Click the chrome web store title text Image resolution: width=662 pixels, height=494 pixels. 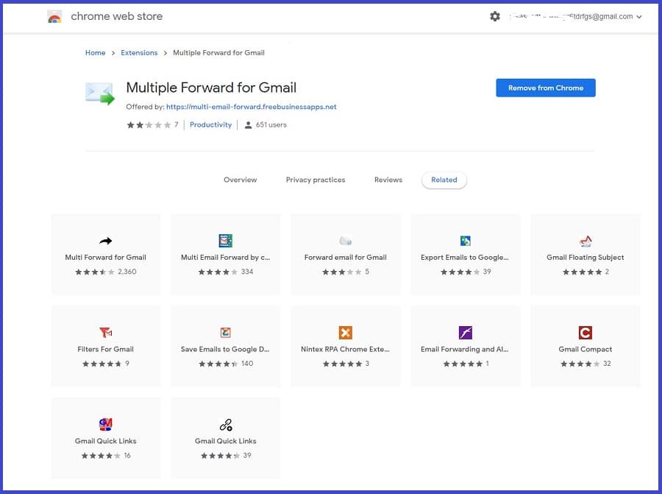tap(116, 16)
